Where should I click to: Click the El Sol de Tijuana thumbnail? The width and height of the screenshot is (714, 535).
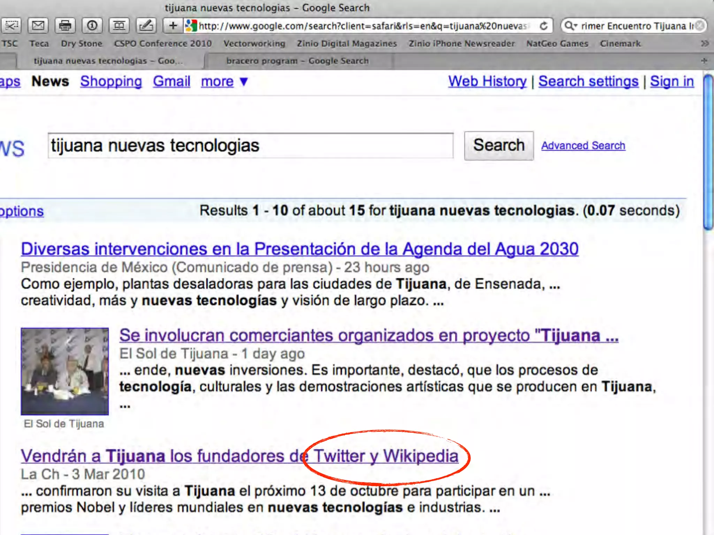65,371
